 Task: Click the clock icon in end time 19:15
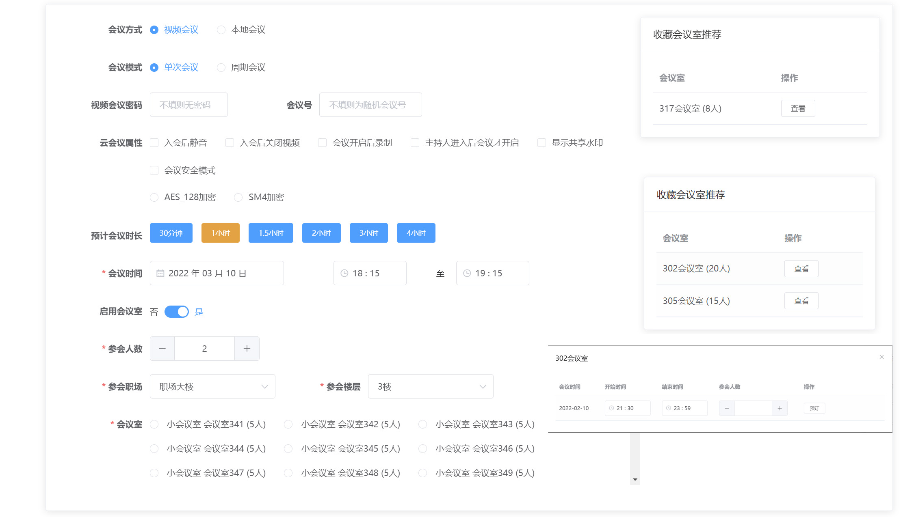click(467, 273)
